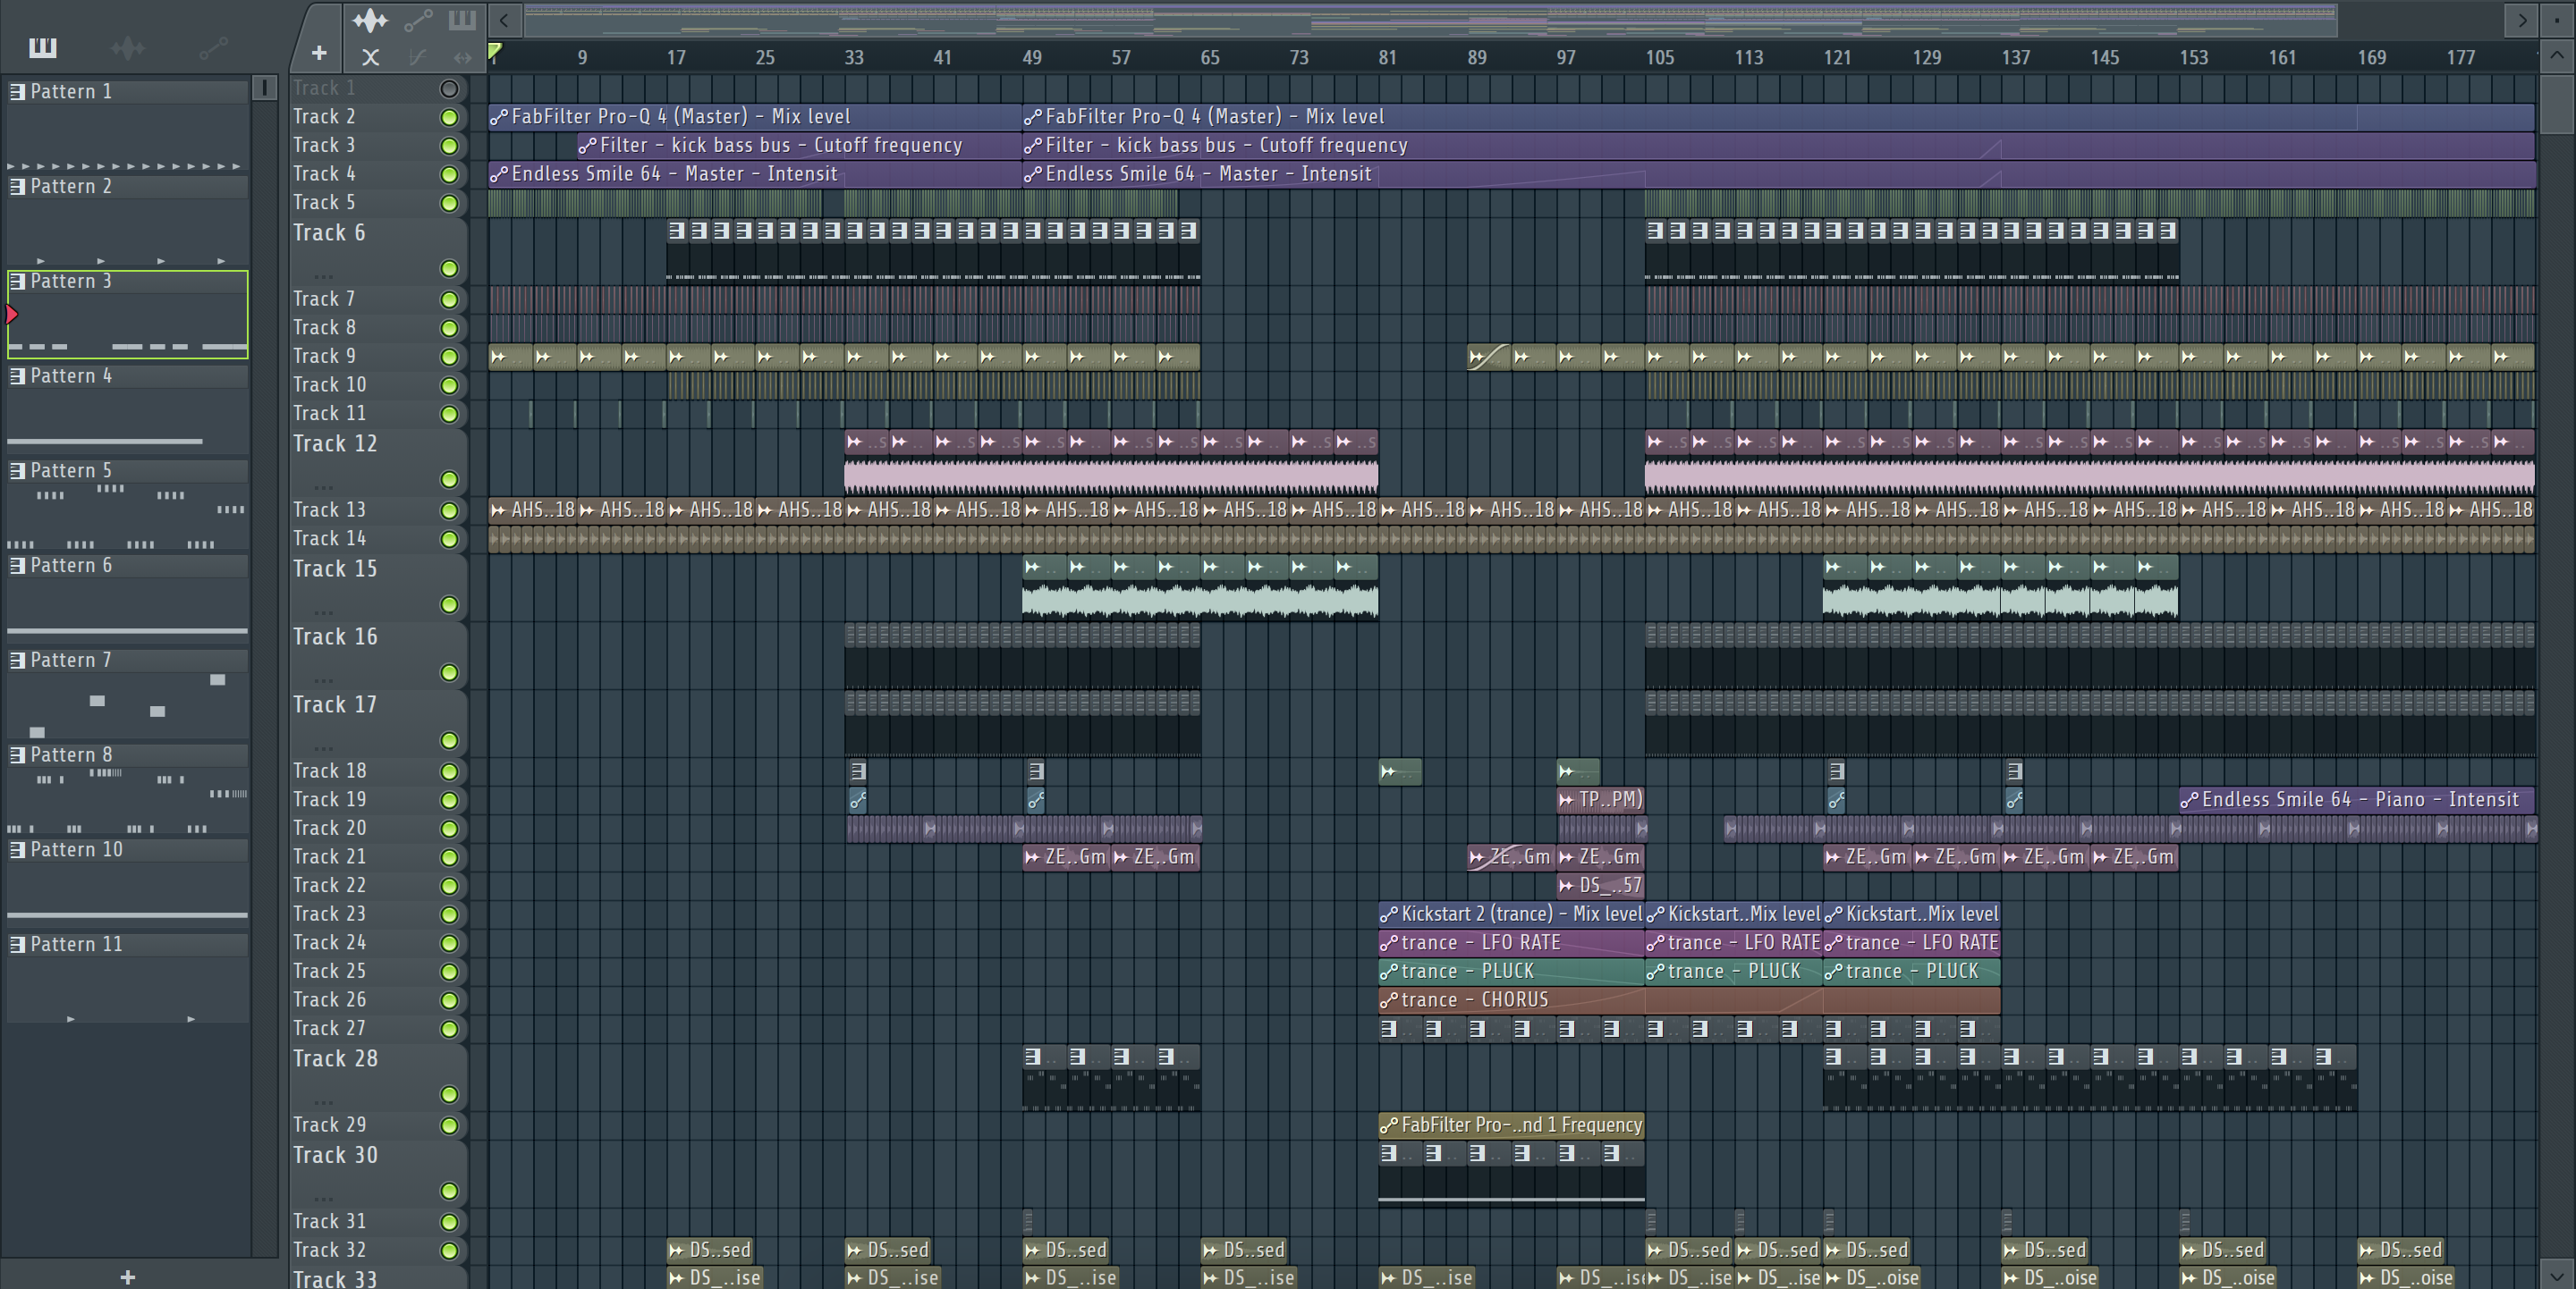2576x1289 pixels.
Task: Click the Track 3 name label
Action: point(324,145)
